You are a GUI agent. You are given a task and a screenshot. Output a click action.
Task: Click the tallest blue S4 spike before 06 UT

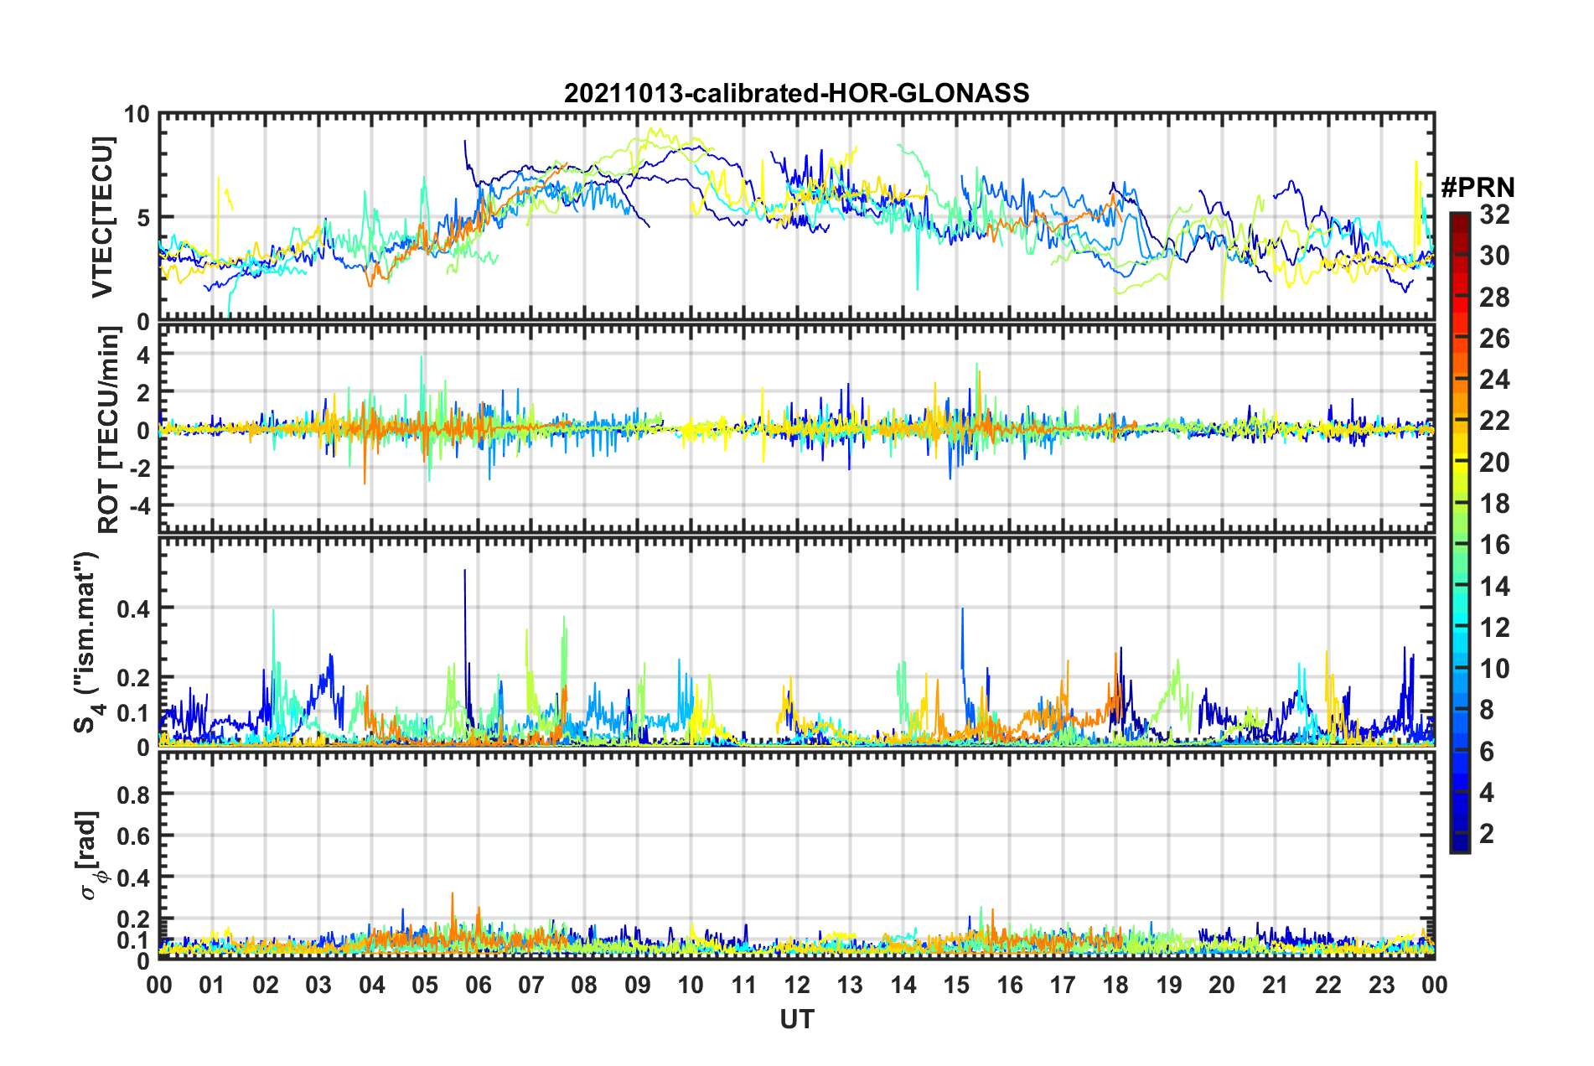(464, 573)
